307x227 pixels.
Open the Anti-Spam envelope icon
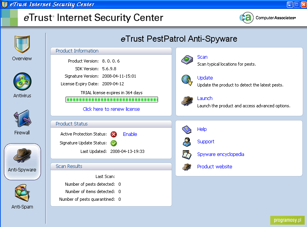22,193
